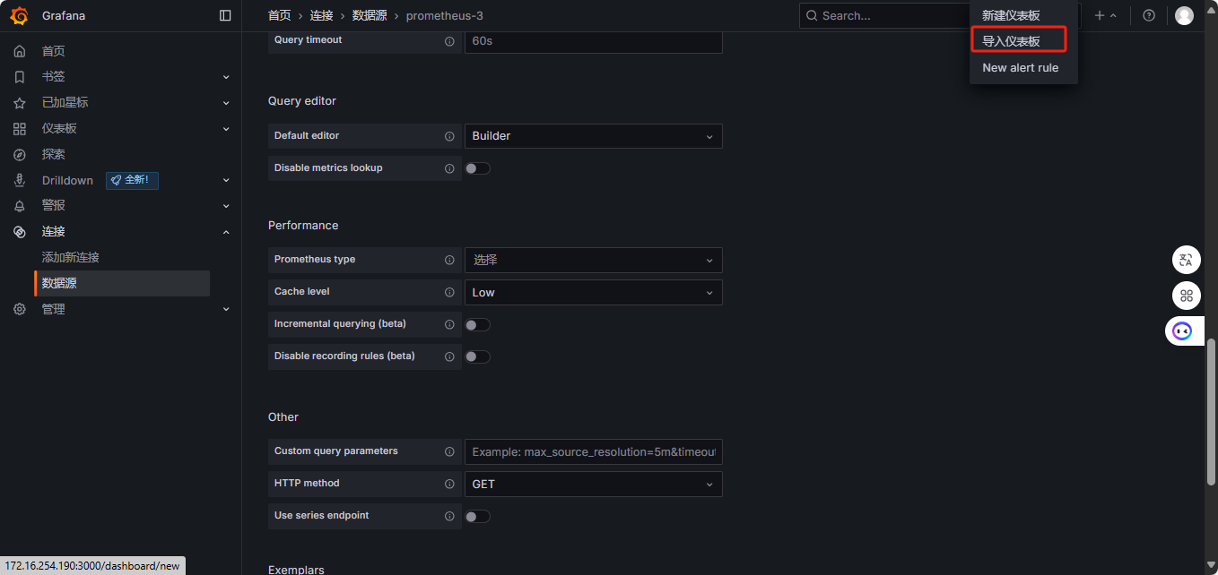Expand 仪表板 section chevron
Screen dimensions: 1218x575
coord(226,129)
